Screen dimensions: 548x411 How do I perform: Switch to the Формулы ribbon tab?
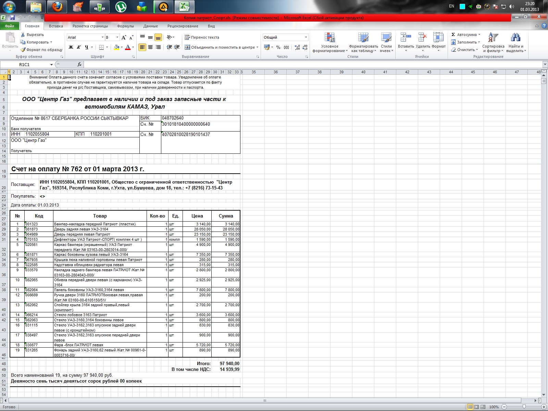coord(125,26)
